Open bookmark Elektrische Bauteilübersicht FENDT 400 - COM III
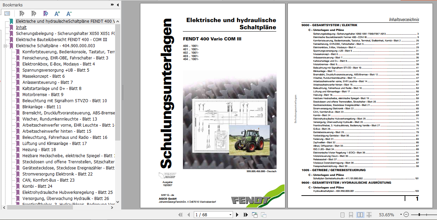 pos(62,39)
